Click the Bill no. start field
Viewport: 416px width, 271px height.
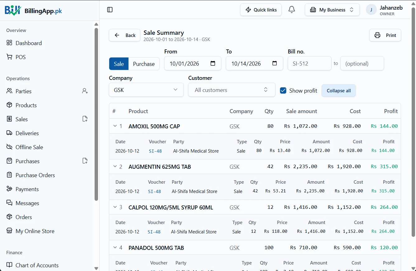tap(310, 63)
